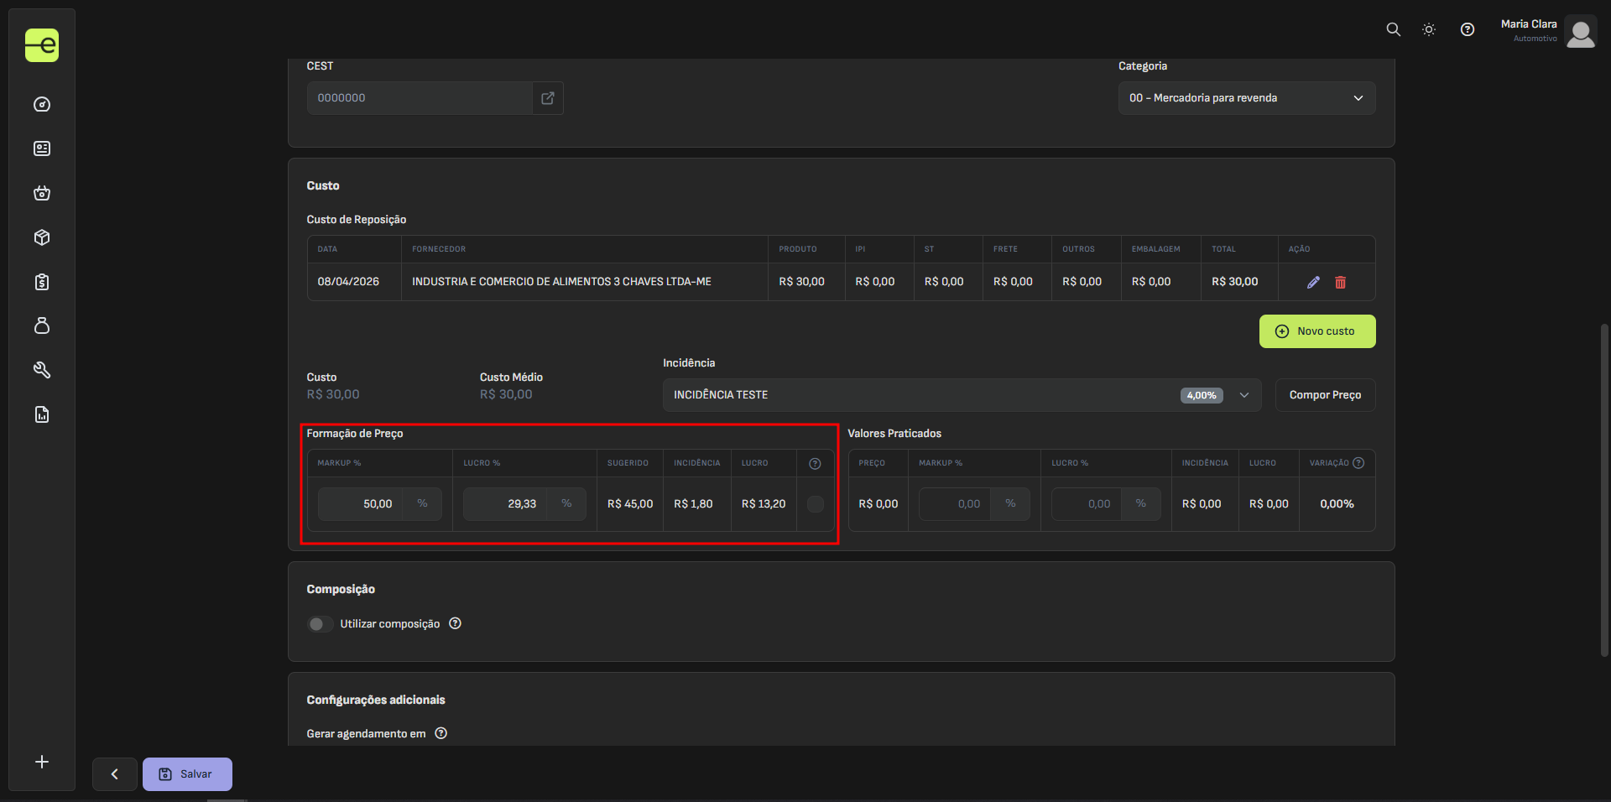This screenshot has height=802, width=1611.
Task: Open the wrench tools sidebar icon
Action: pos(42,370)
